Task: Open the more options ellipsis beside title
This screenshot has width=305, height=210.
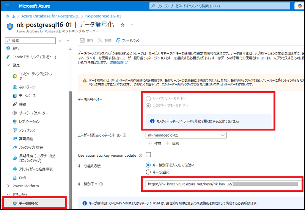Action: (131, 25)
